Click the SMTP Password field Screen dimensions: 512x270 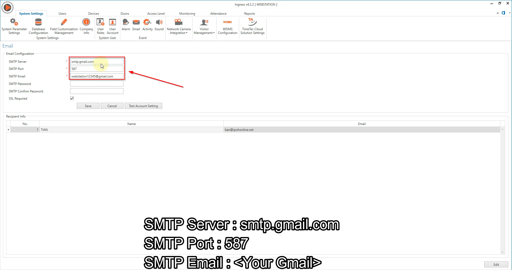coord(97,84)
